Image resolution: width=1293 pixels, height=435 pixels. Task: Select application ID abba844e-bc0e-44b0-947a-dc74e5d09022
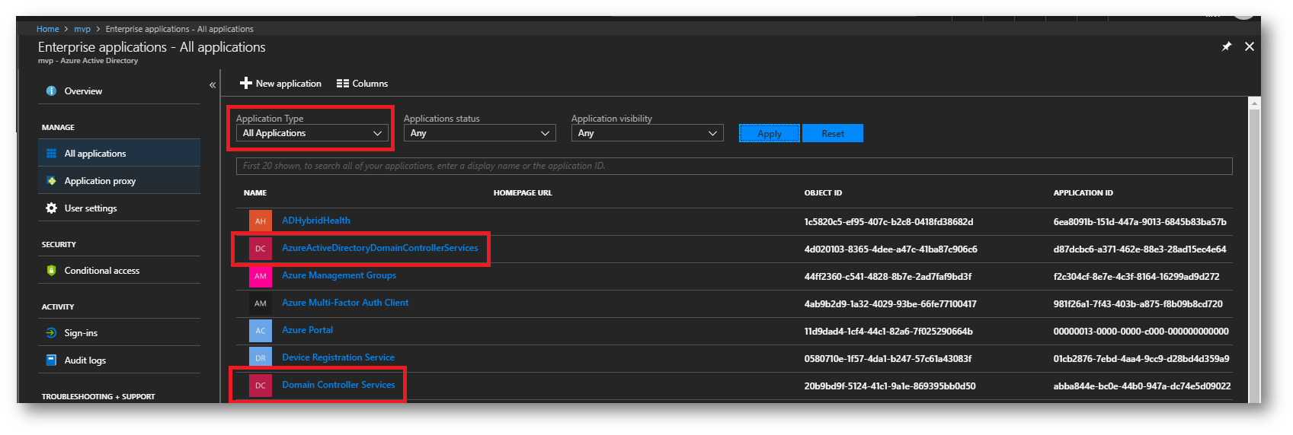click(x=1141, y=386)
